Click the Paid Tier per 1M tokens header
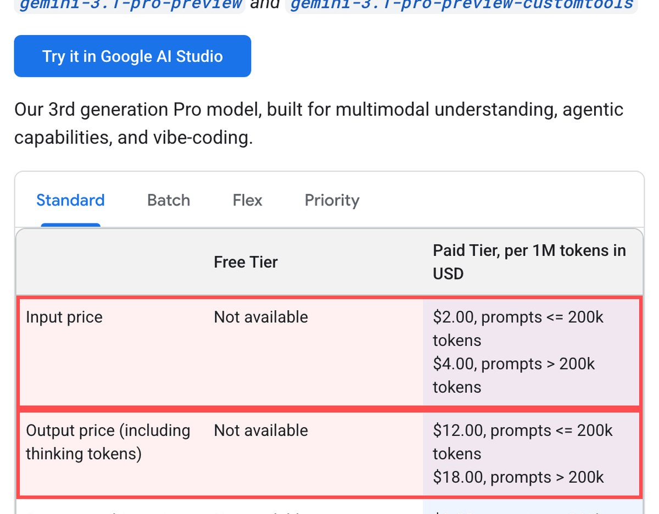Viewport: 659px width, 514px height. (529, 262)
